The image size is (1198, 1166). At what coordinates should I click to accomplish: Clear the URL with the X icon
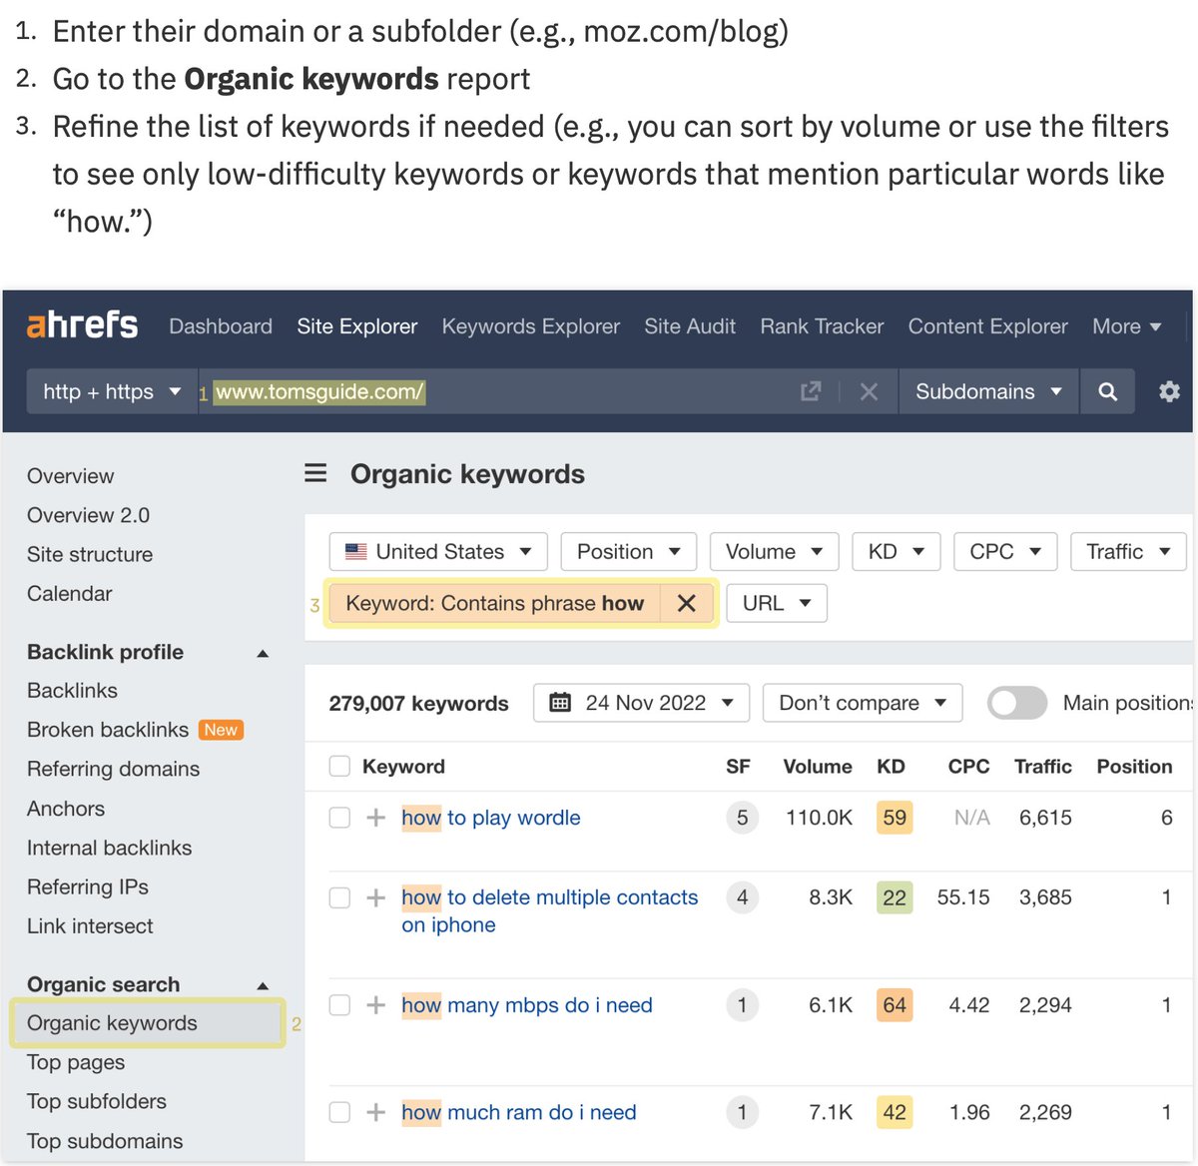tap(869, 391)
